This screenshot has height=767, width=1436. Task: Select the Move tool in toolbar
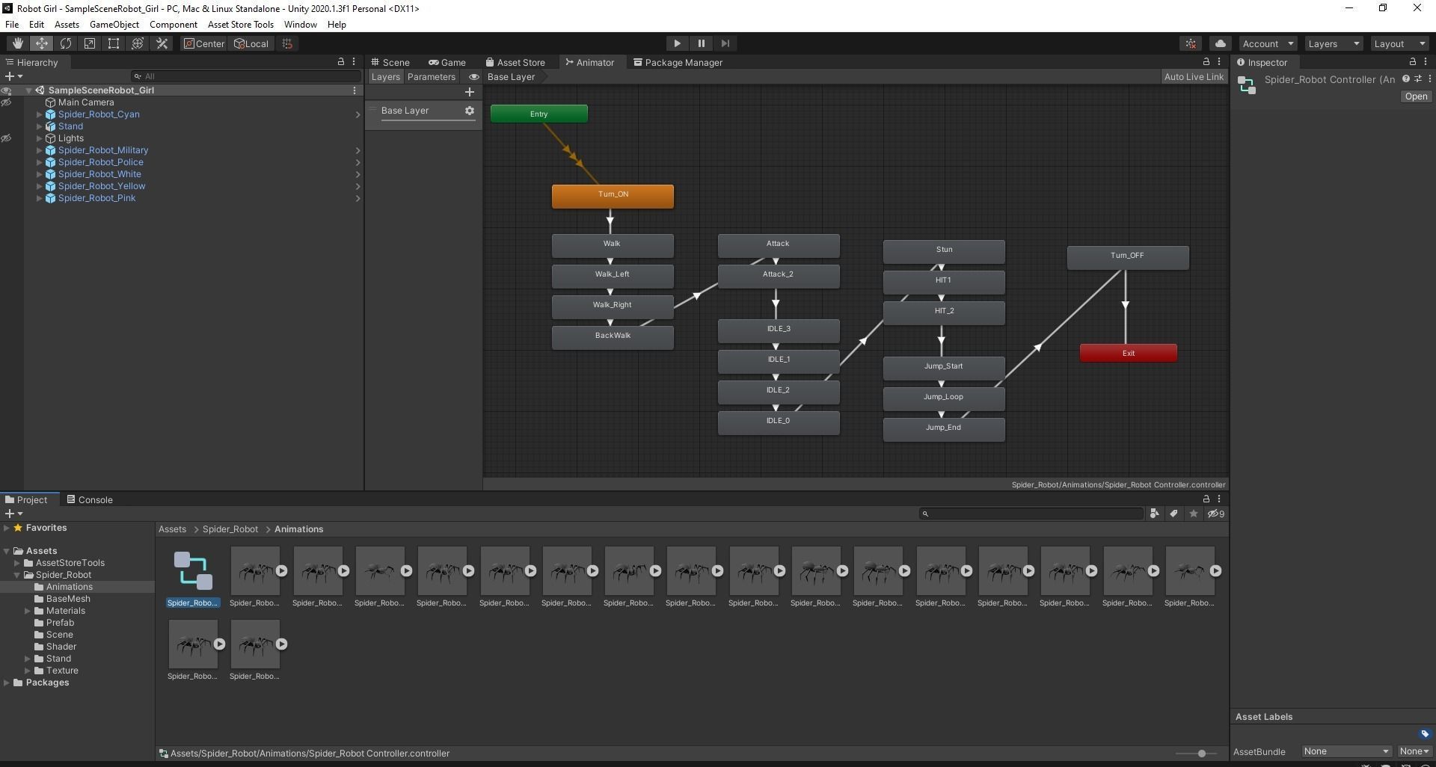coord(42,43)
